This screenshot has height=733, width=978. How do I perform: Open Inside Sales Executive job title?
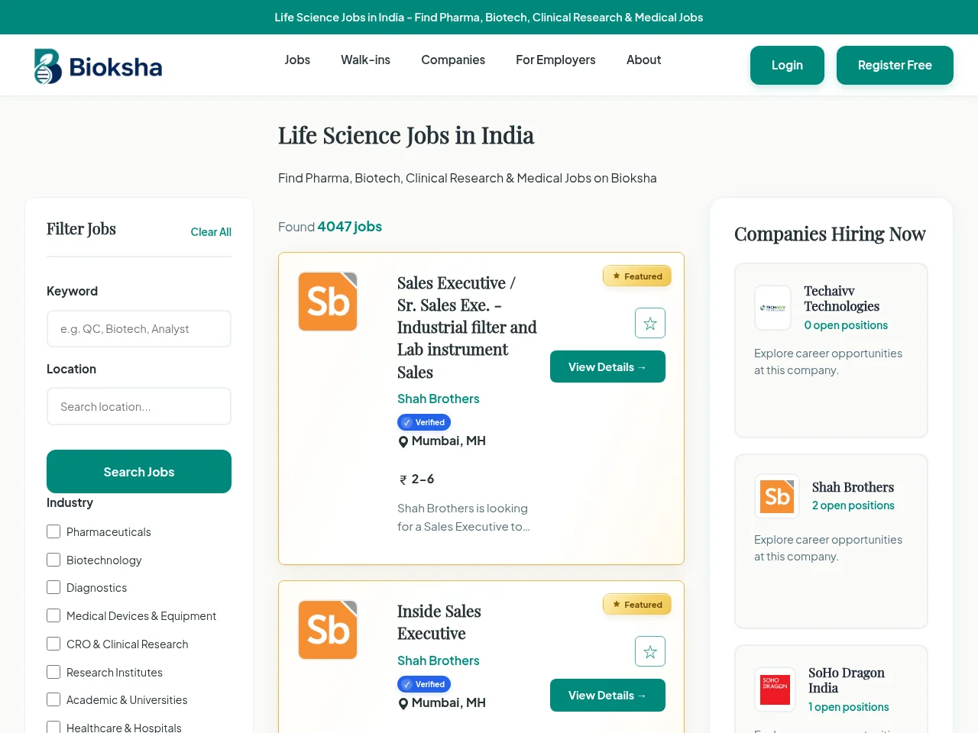click(439, 622)
